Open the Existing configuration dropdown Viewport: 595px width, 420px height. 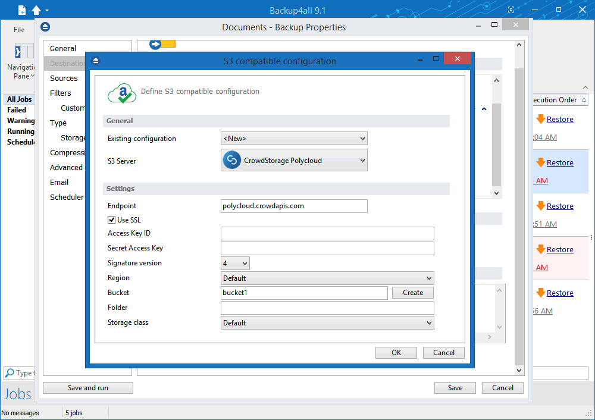click(294, 139)
